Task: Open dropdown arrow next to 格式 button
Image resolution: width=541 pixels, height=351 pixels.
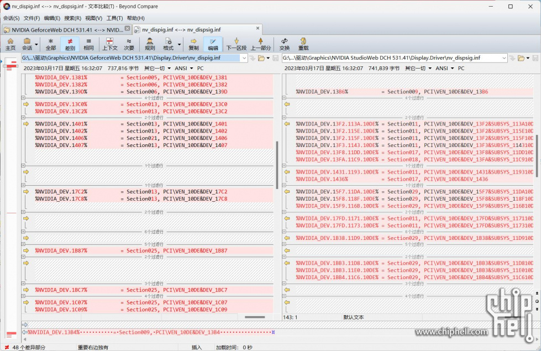Action: pos(179,45)
